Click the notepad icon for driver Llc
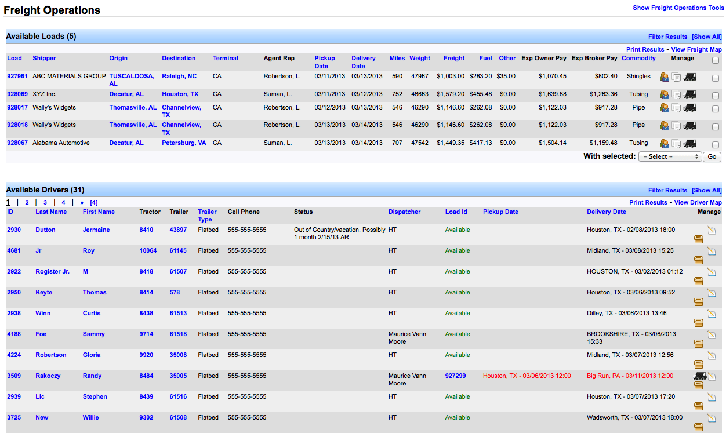The width and height of the screenshot is (726, 437). (712, 398)
